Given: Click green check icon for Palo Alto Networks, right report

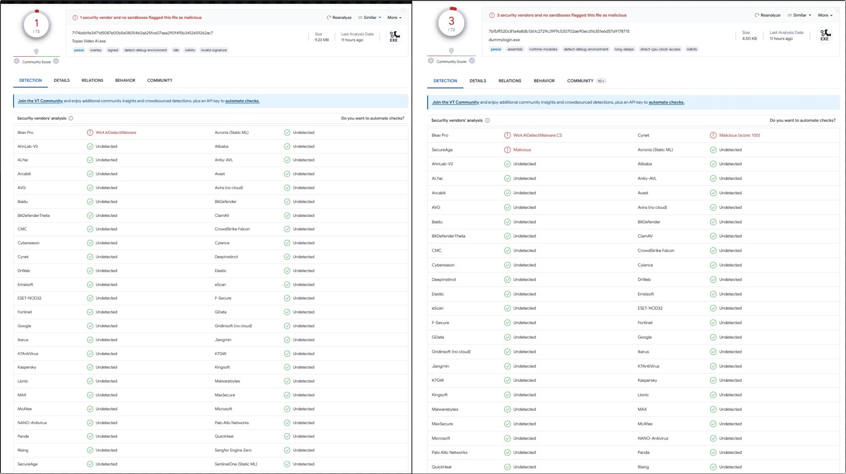Looking at the screenshot, I should [507, 453].
